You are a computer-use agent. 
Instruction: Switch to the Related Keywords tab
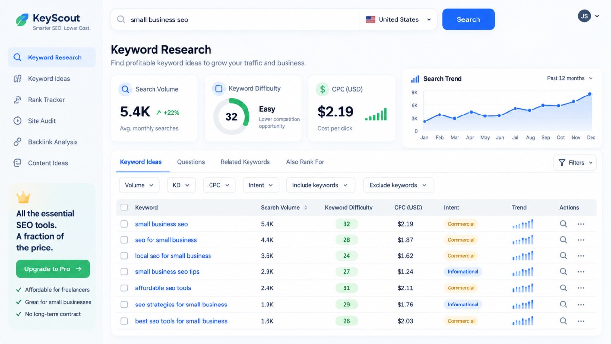pos(245,162)
